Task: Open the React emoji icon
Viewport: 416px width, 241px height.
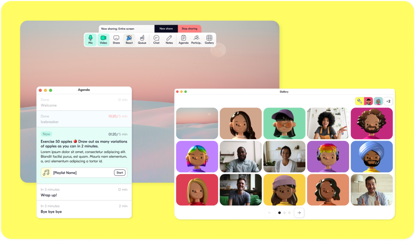Action: point(129,39)
